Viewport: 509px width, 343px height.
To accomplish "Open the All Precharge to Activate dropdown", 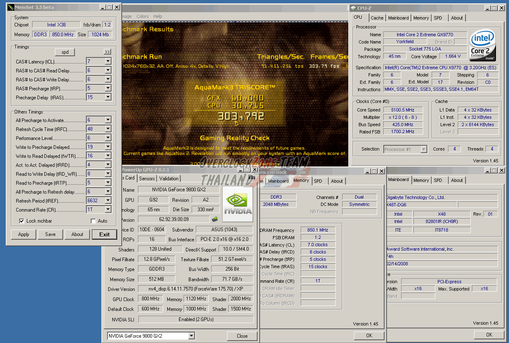I will click(x=108, y=120).
